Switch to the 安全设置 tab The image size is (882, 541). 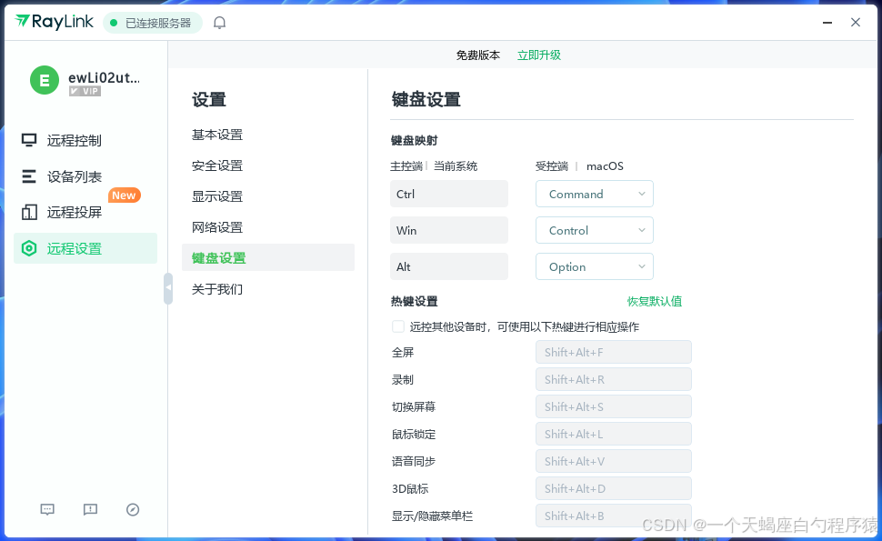[x=219, y=165]
